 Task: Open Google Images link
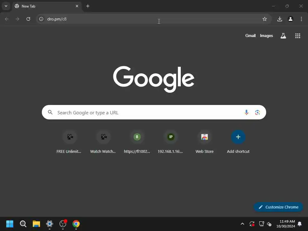(x=266, y=36)
